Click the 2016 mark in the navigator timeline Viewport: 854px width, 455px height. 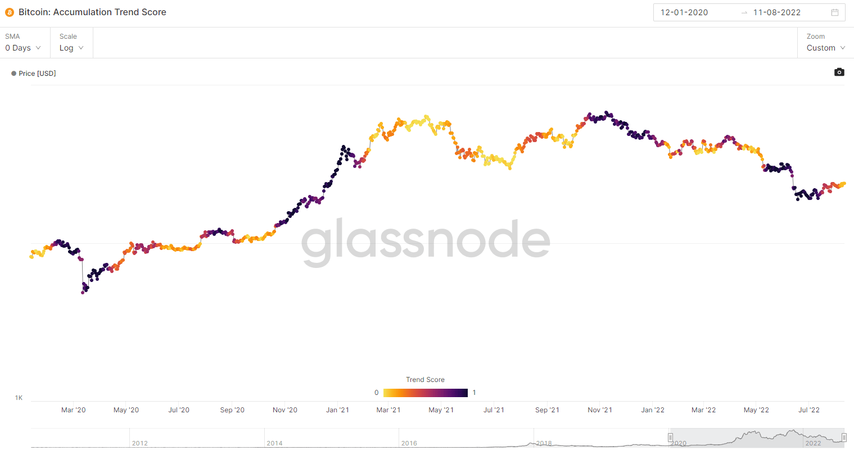409,443
